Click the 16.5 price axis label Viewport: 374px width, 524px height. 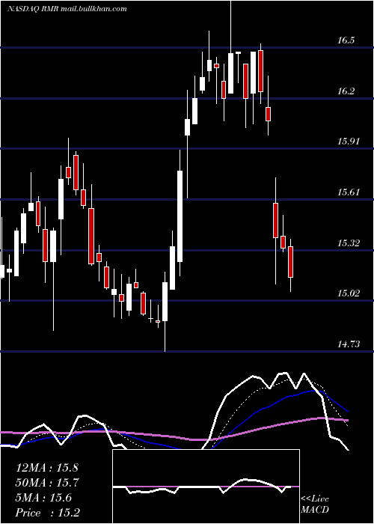(346, 40)
